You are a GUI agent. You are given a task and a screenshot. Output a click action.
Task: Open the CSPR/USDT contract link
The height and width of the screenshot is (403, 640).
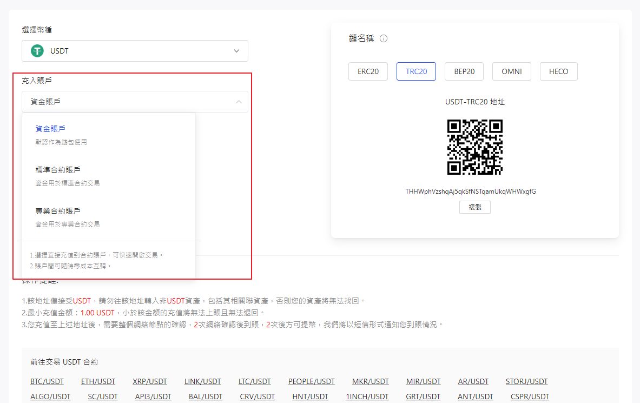tap(530, 397)
